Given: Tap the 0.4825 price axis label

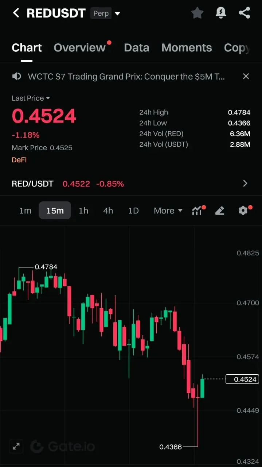Looking at the screenshot, I should point(248,253).
